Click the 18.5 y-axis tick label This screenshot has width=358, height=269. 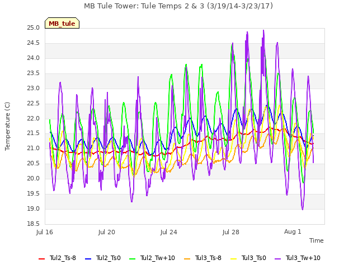click(x=34, y=224)
